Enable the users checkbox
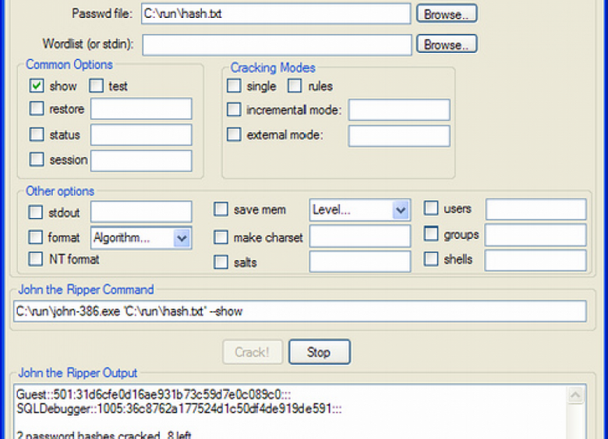Image resolution: width=608 pixels, height=439 pixels. (x=431, y=209)
